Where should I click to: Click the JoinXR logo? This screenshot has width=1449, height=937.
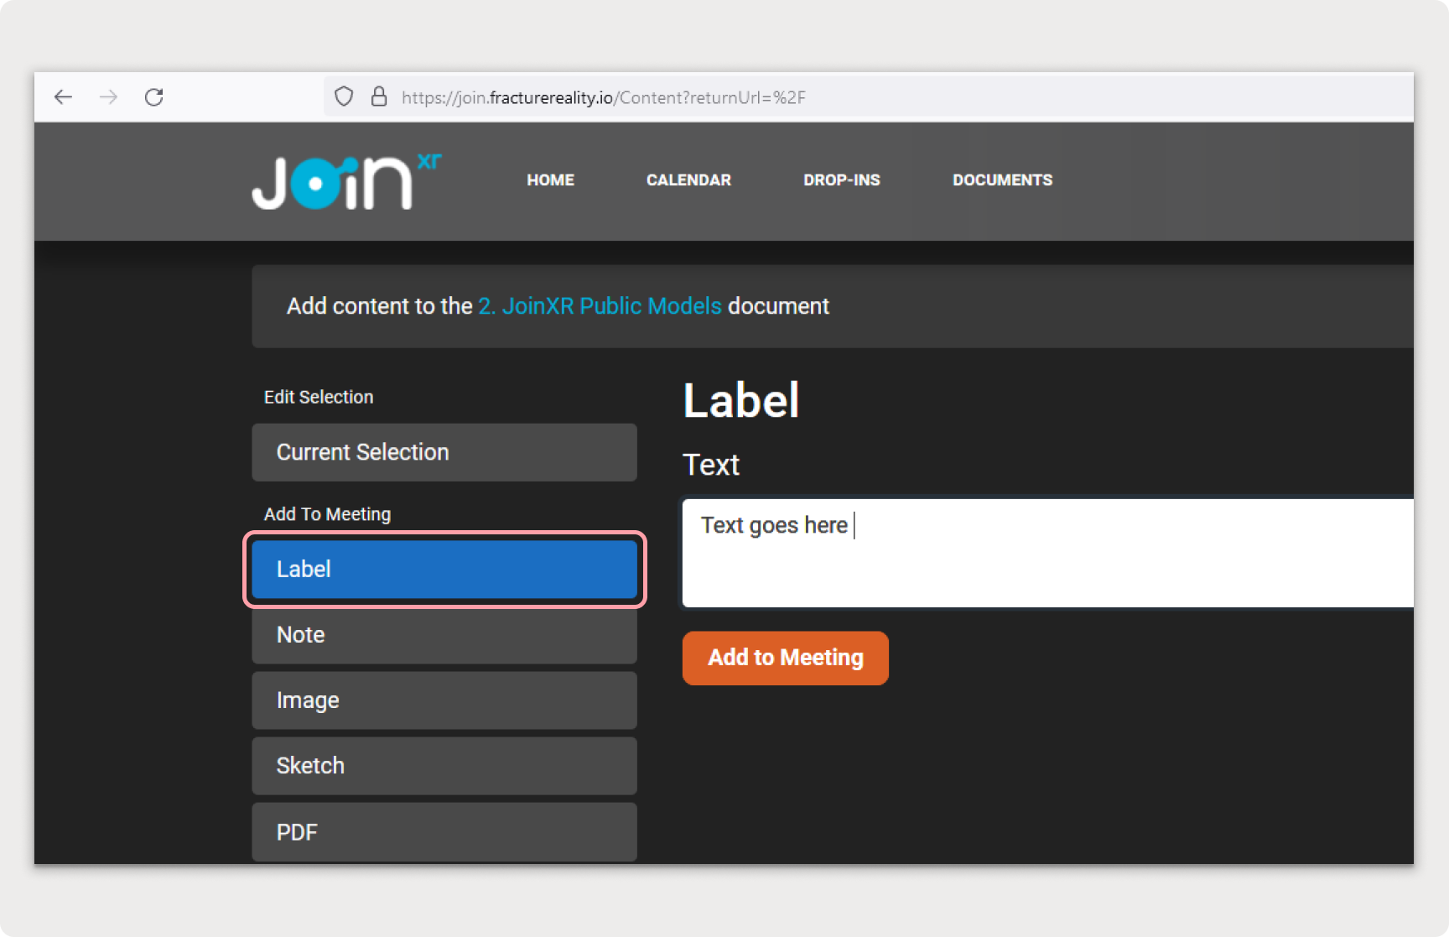pos(346,180)
